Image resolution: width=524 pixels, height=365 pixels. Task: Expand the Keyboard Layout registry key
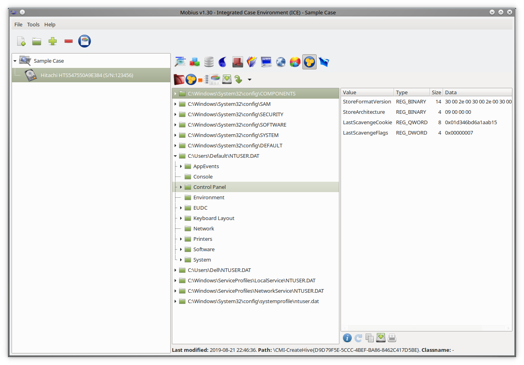181,218
